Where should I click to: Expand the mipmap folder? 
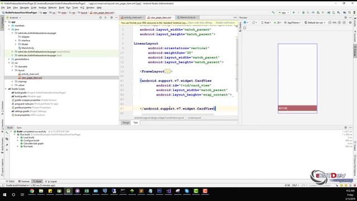pyautogui.click(x=12, y=82)
